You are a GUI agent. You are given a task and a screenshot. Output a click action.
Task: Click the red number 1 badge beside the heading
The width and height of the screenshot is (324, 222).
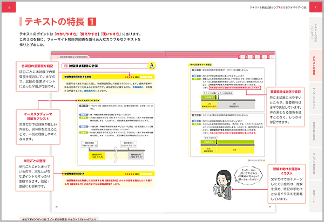[92, 22]
